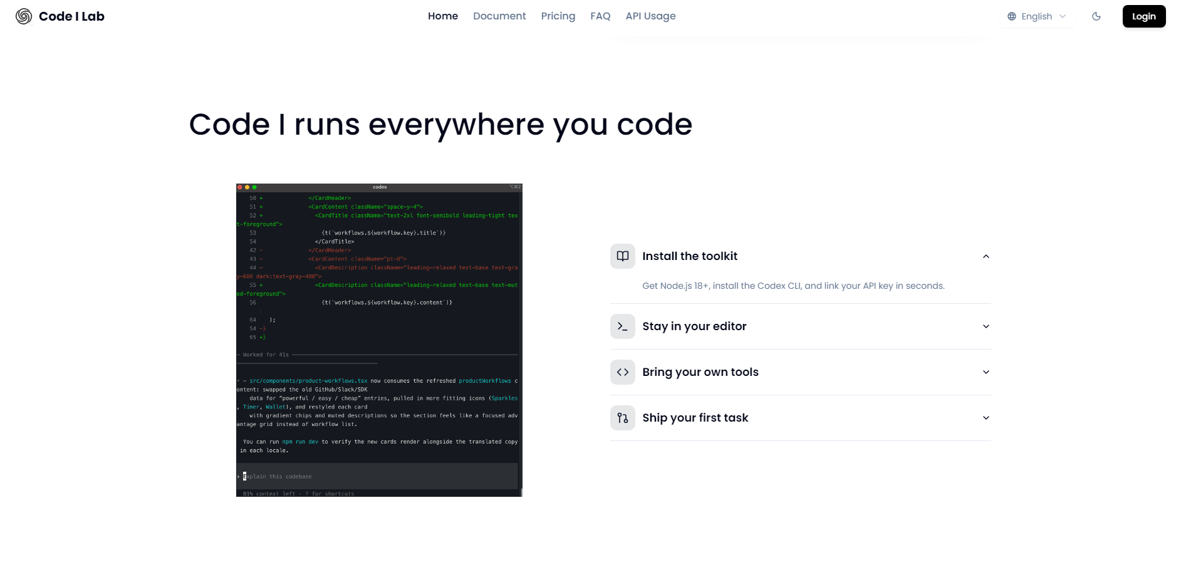Open the English language dropdown
This screenshot has width=1181, height=582.
(1036, 16)
